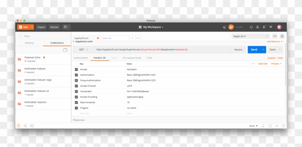This screenshot has width=302, height=147.
Task: Open the My Workspace dropdown
Action: [x=151, y=27]
